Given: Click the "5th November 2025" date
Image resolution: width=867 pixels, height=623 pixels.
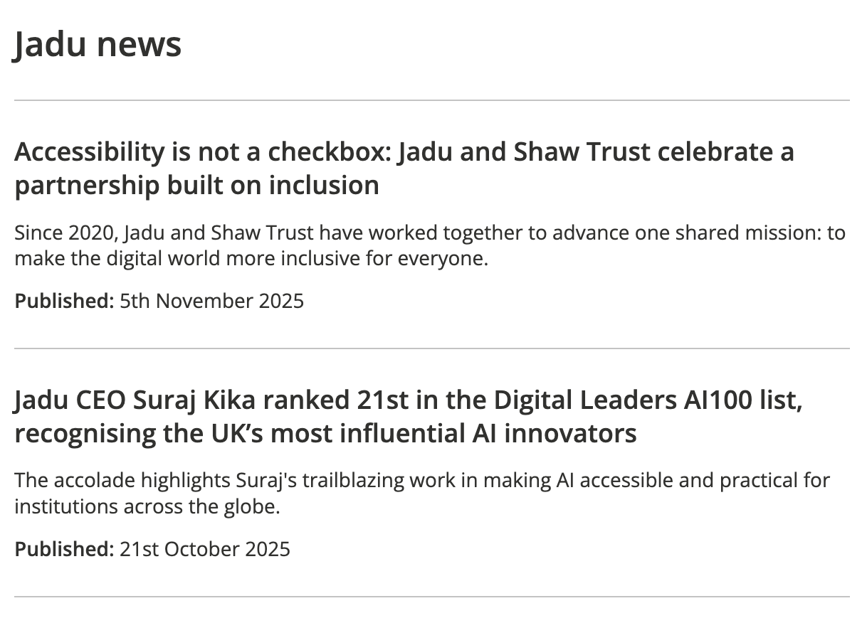Looking at the screenshot, I should pyautogui.click(x=211, y=301).
